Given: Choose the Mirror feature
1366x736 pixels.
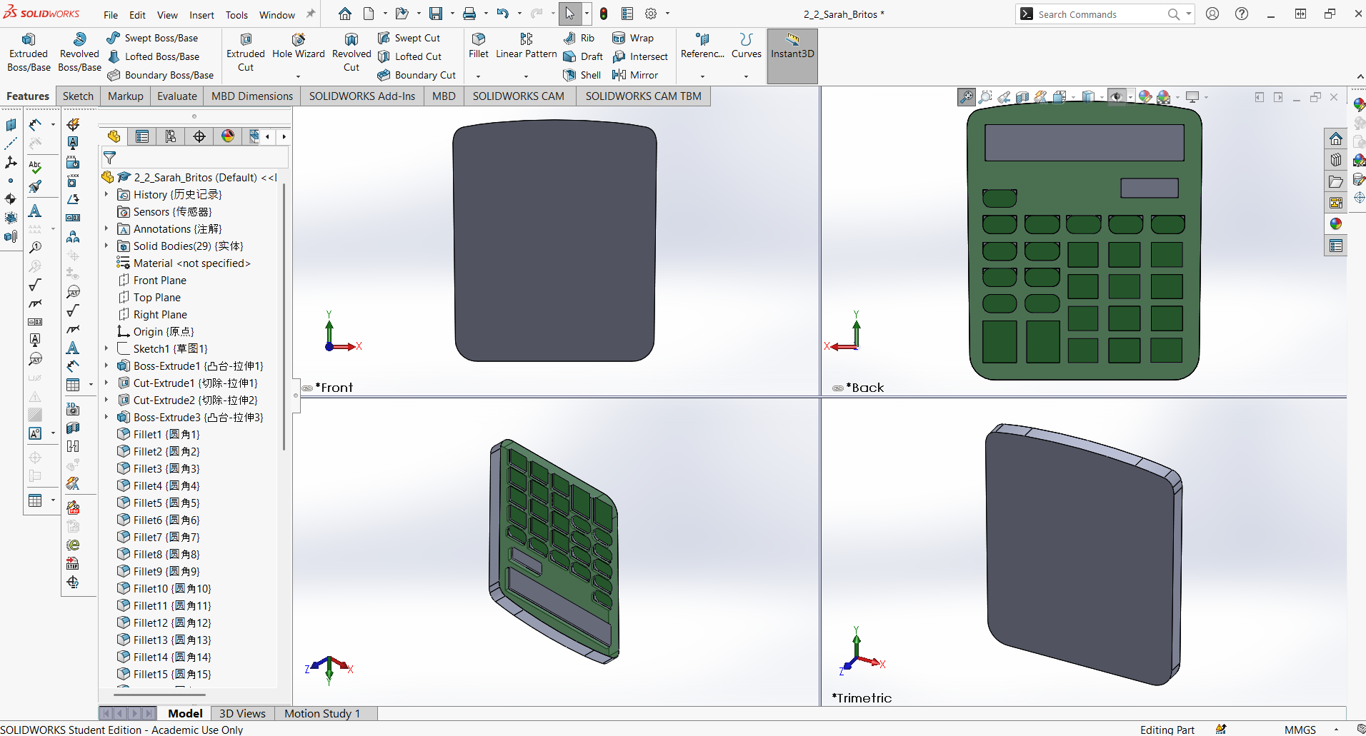Looking at the screenshot, I should pos(635,75).
